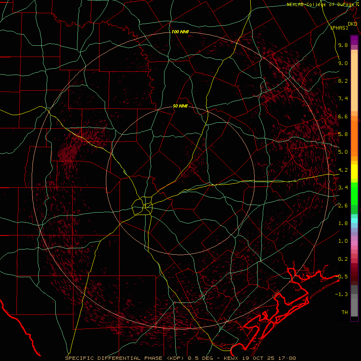Click the 0.2 scale value
The width and height of the screenshot is (361, 361).
tap(343, 259)
